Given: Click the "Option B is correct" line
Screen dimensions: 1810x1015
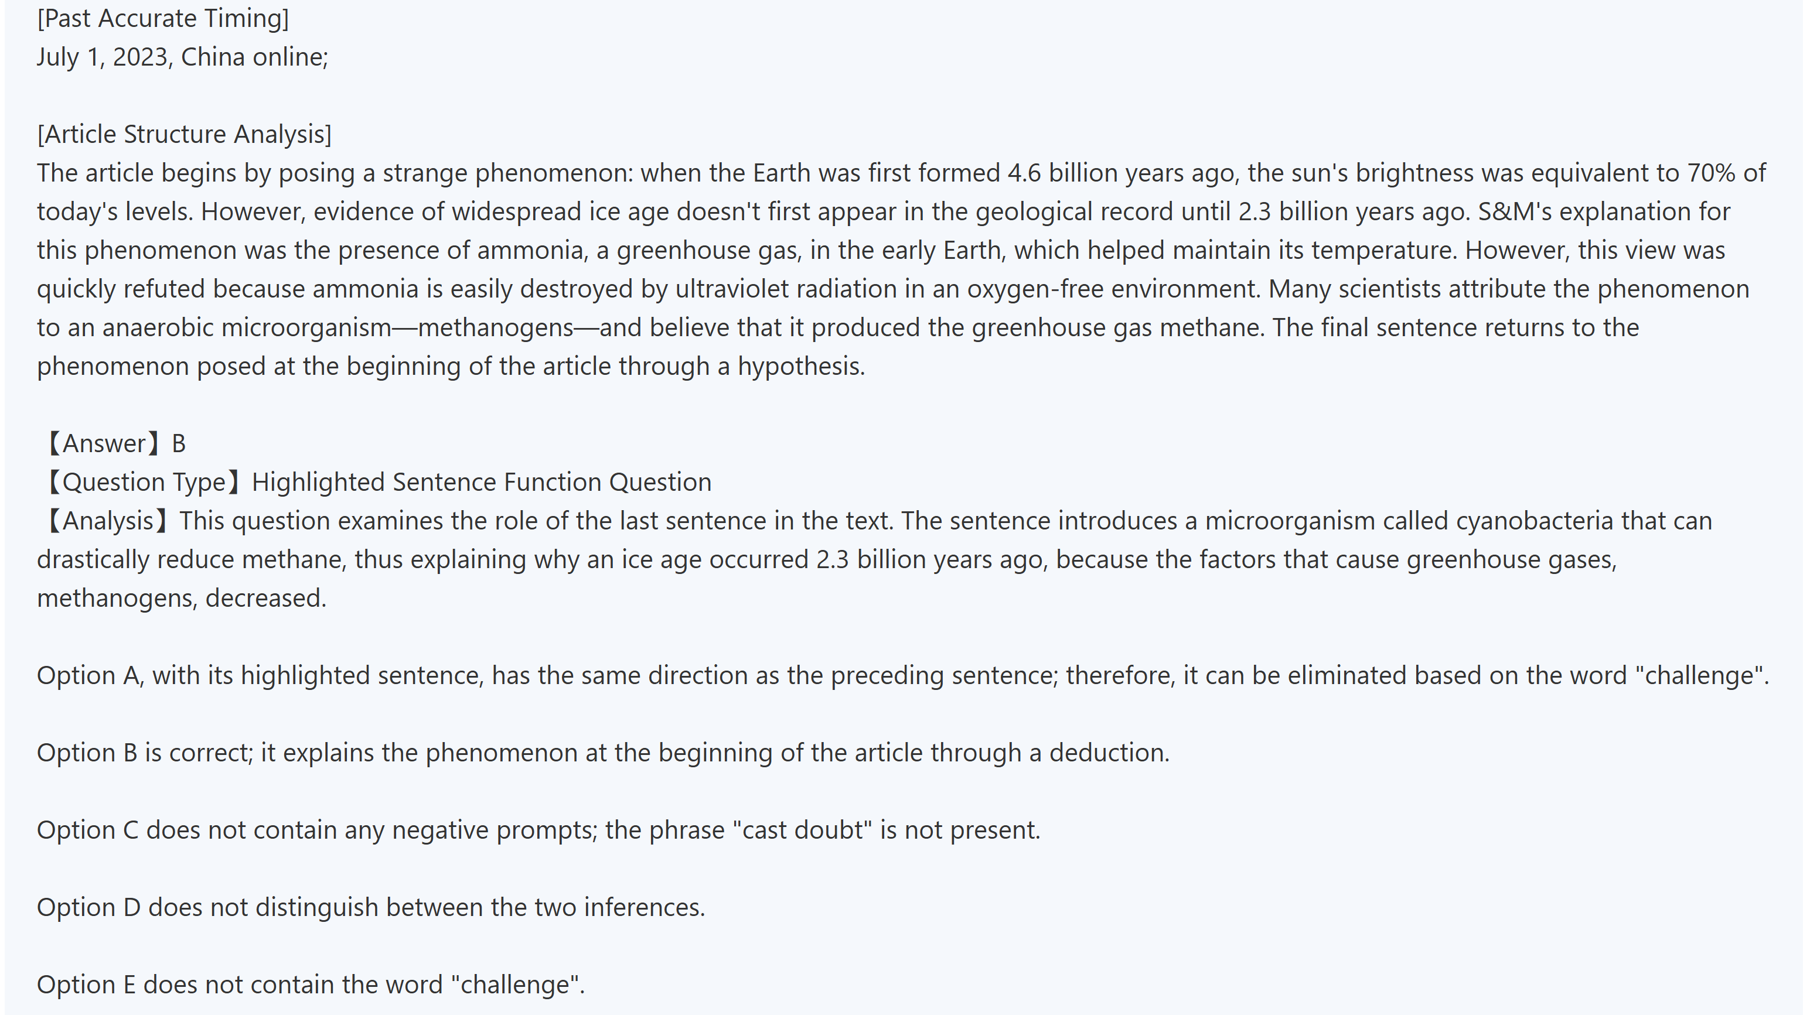Looking at the screenshot, I should click(x=603, y=752).
